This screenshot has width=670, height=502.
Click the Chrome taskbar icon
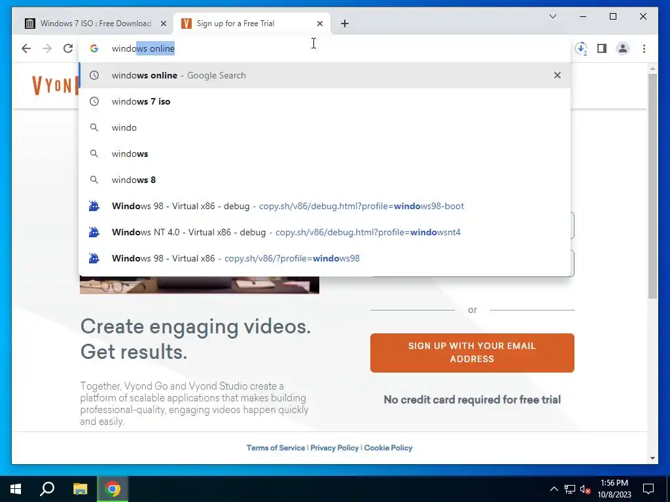point(113,489)
